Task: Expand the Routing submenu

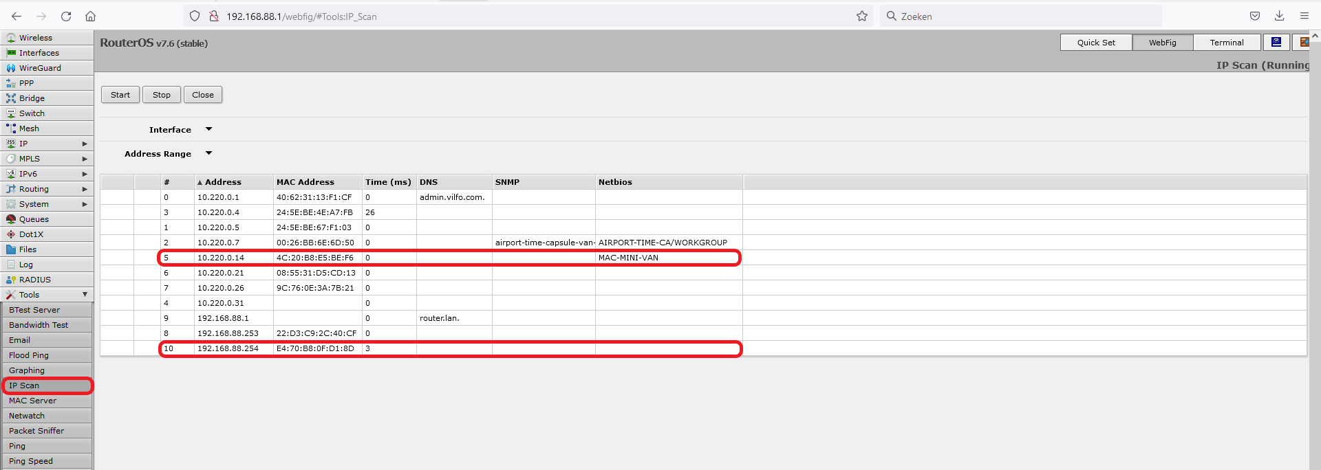Action: click(85, 189)
